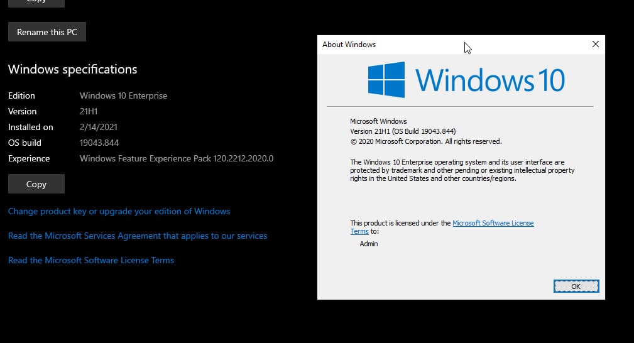Click the Admin licensee name
Viewport: 634px width, 343px height.
369,244
